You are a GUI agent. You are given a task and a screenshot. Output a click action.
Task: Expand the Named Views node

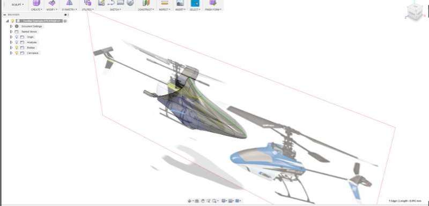tap(11, 32)
